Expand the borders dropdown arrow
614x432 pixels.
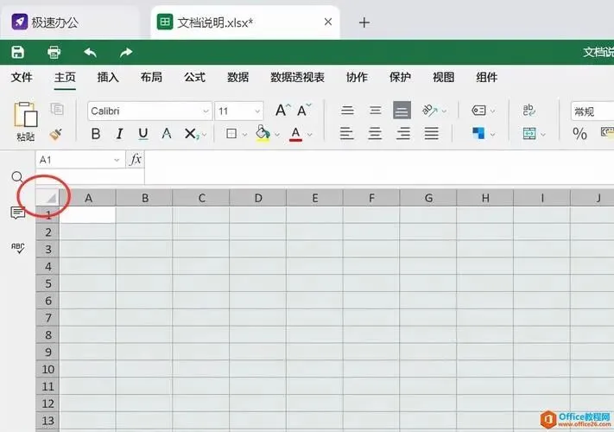(x=244, y=135)
